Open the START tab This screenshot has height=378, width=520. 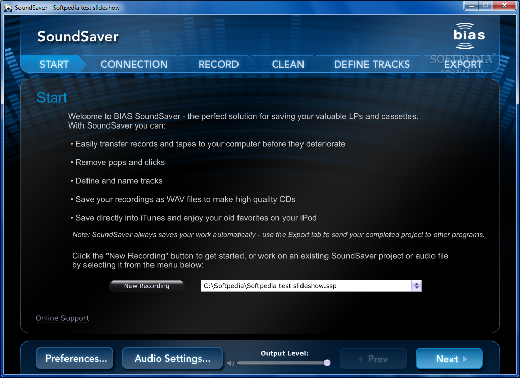(x=54, y=64)
